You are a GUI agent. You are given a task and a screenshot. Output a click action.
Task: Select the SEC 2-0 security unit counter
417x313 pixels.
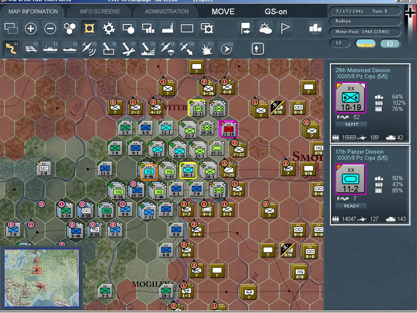44,169
